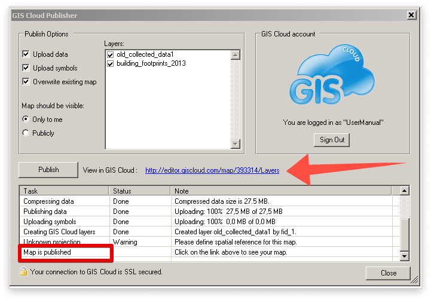Click the Done status of Compressing data
The image size is (431, 300).
[x=121, y=201]
